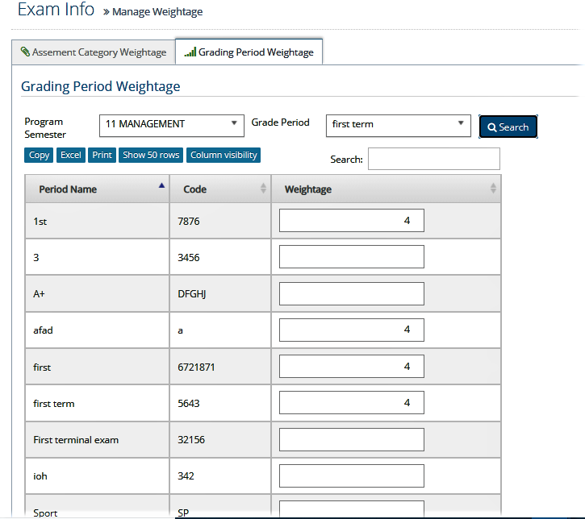Open the Program Semester dropdown
This screenshot has height=519, width=585.
(x=172, y=126)
